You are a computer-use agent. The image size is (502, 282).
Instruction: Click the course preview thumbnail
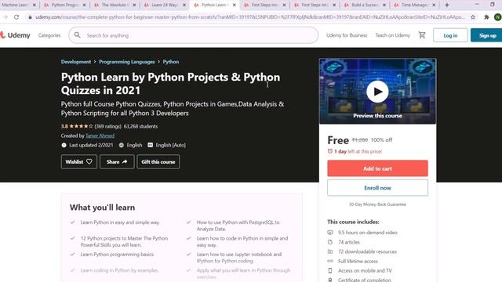pos(377,91)
